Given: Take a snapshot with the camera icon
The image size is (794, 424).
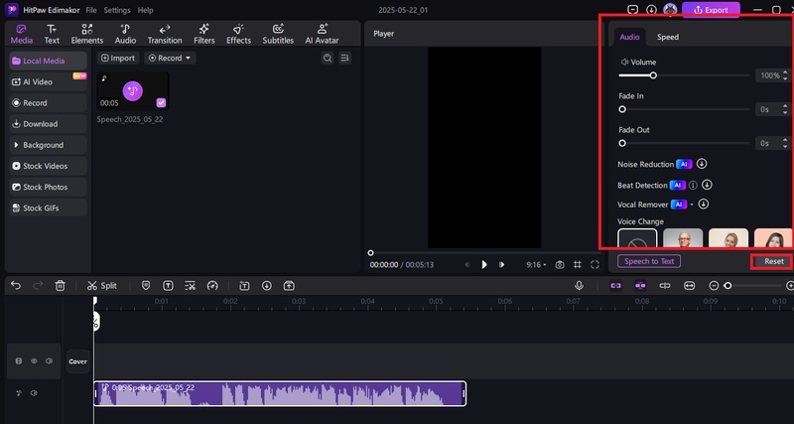Looking at the screenshot, I should (560, 264).
